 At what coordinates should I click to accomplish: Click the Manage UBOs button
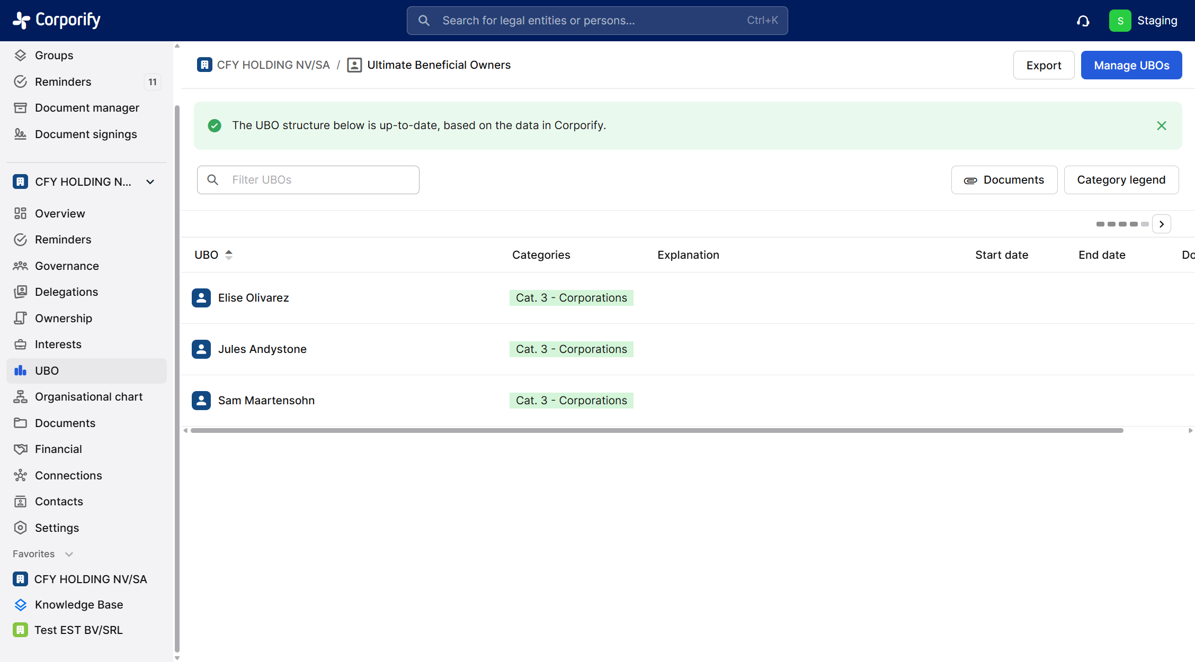point(1131,66)
